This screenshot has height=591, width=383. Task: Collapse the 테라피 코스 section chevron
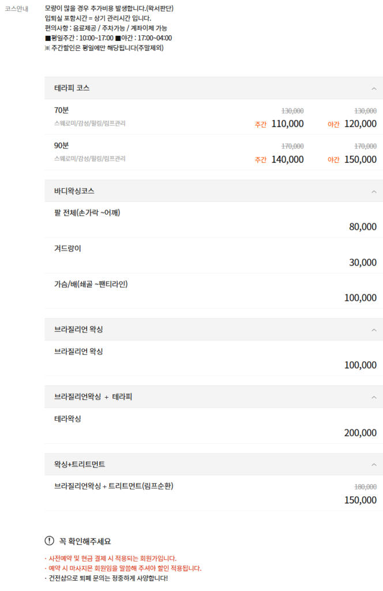(374, 88)
